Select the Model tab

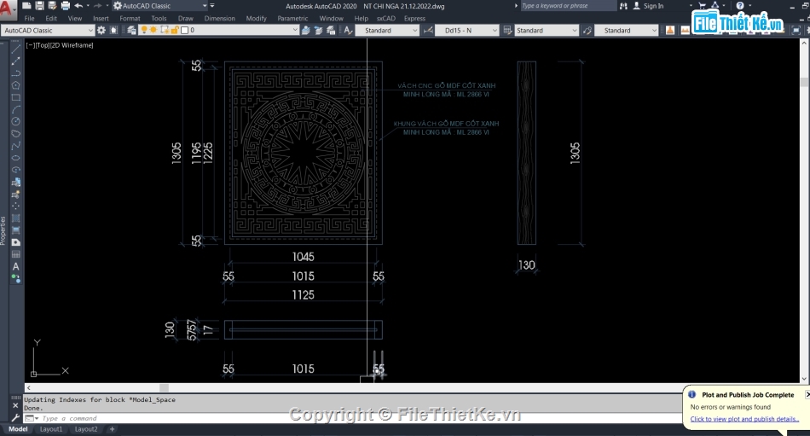tap(18, 429)
